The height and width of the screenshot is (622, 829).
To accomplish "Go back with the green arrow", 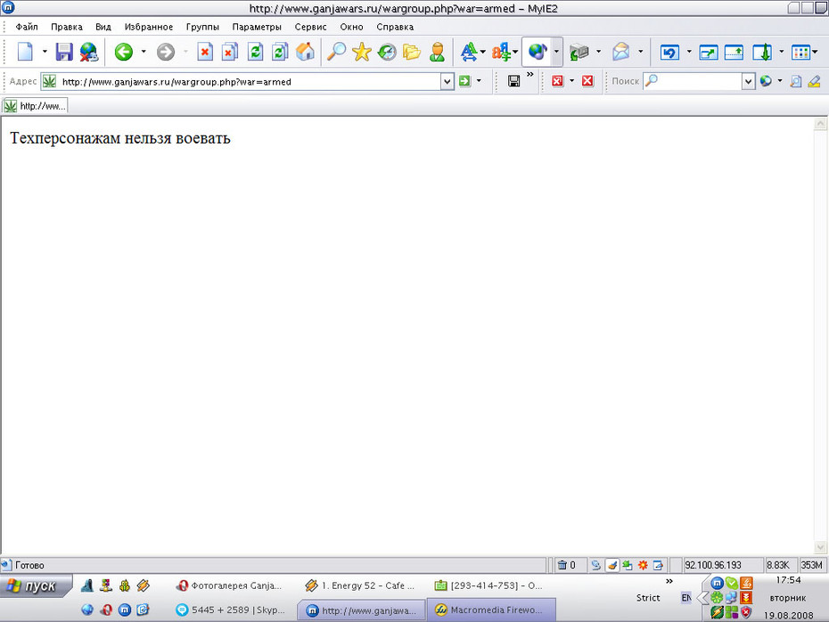I will click(124, 52).
